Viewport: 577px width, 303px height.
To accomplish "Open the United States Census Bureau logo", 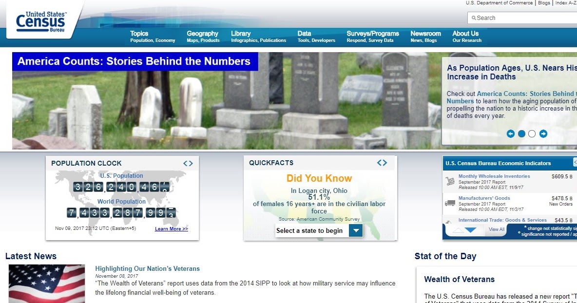I will (x=40, y=22).
